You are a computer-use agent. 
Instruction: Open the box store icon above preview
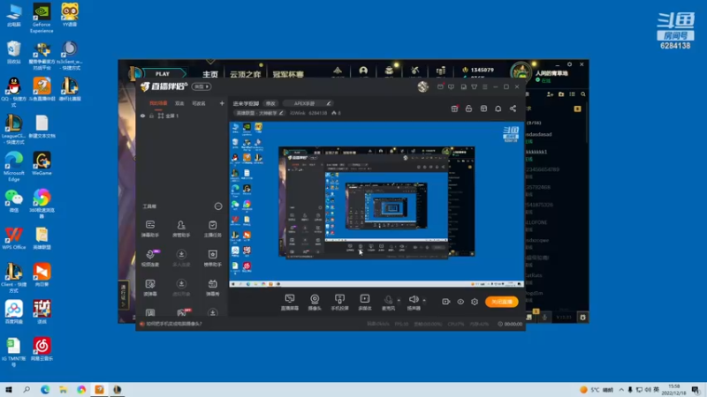(x=483, y=109)
